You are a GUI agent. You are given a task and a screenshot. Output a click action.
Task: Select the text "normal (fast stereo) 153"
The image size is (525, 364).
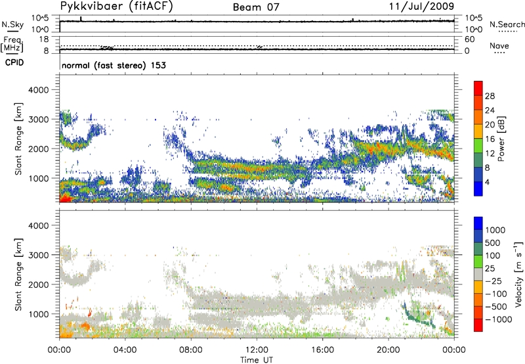[x=114, y=65]
